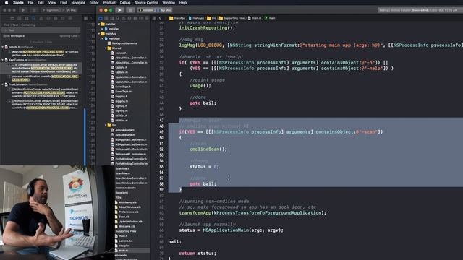Show Report navigator in background Xcode window
This screenshot has width=463, height=260.
pos(70,18)
